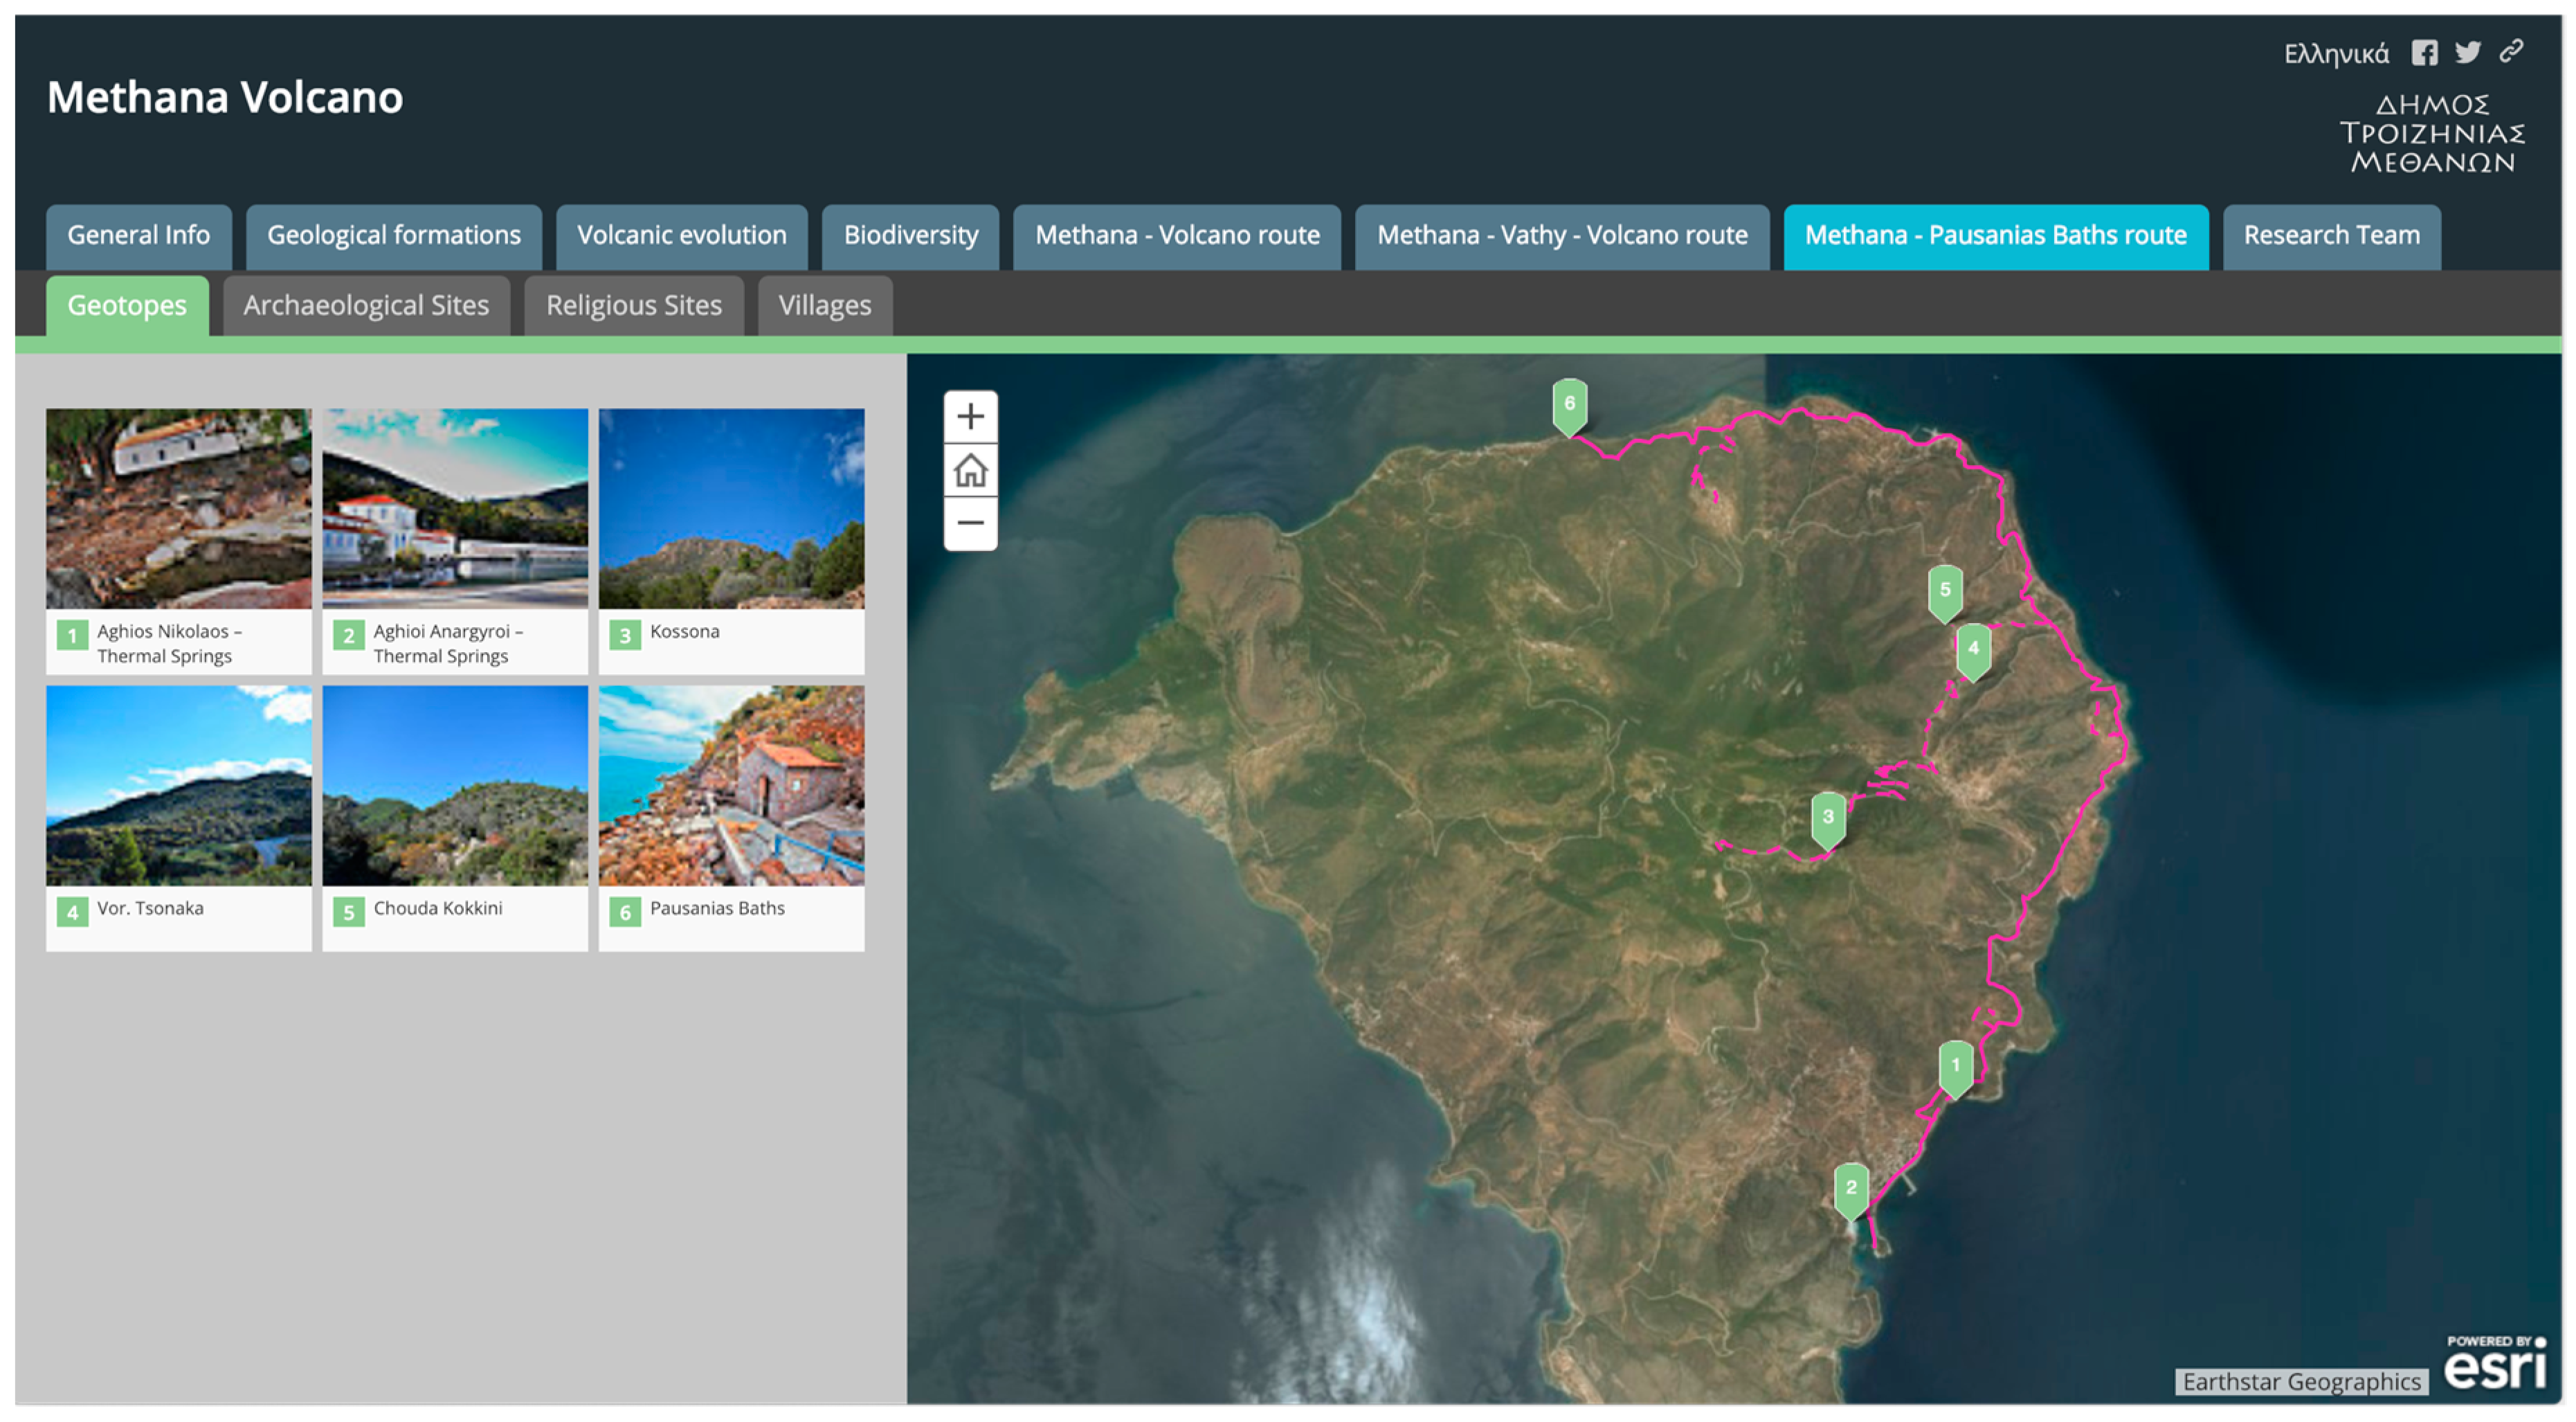Copy link using the chain icon

(2511, 52)
